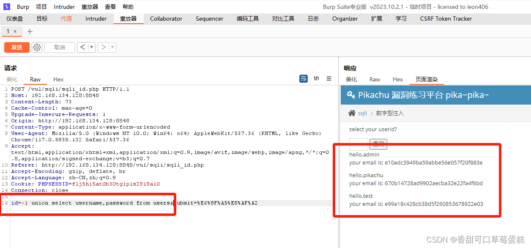Select the 重放器 tool tab
This screenshot has height=248, width=531.
(x=129, y=19)
